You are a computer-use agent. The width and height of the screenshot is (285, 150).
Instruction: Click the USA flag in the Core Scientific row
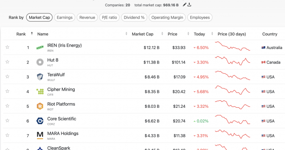[x=263, y=121]
